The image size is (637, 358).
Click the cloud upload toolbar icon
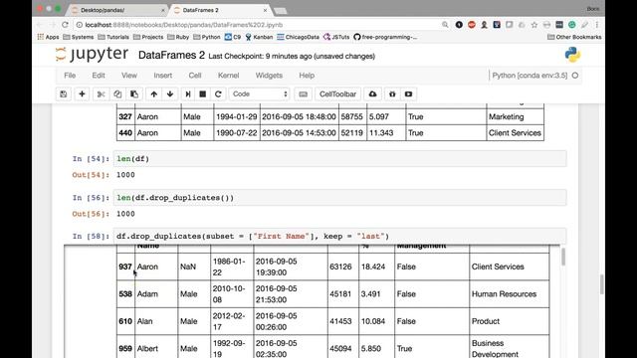(372, 94)
